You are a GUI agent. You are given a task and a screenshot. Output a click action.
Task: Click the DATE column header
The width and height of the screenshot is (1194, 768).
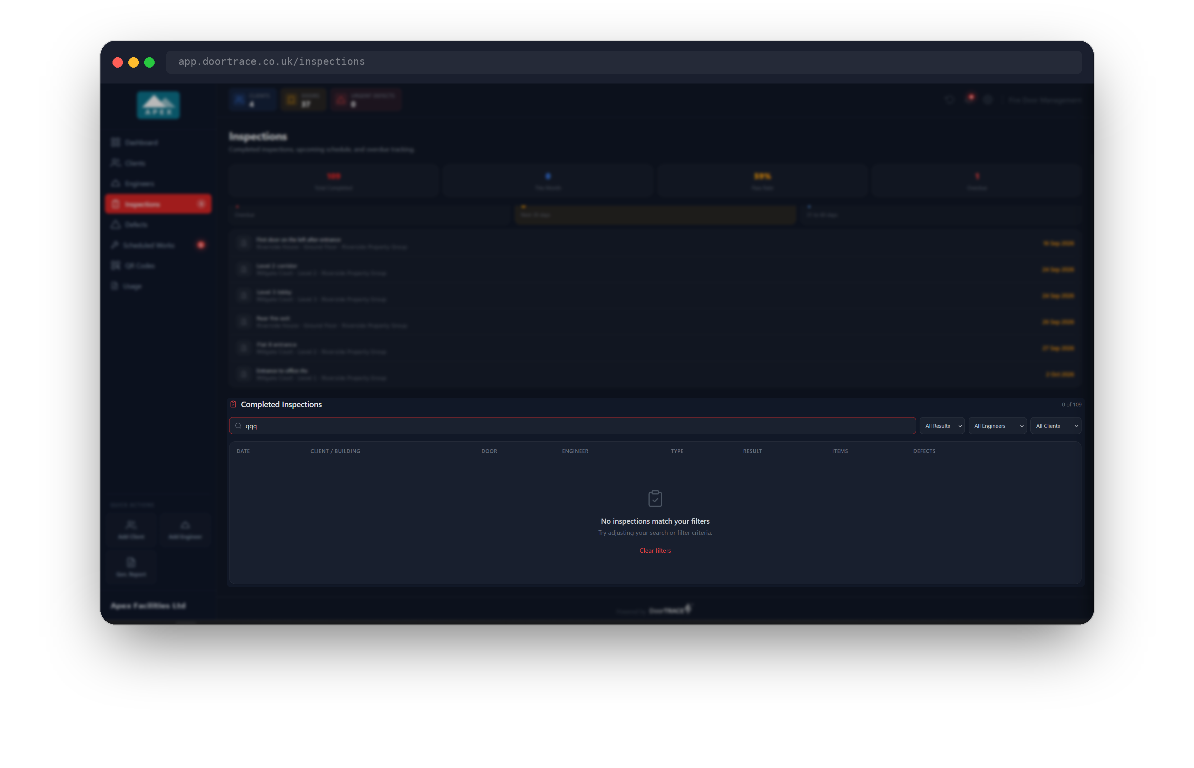(x=243, y=451)
